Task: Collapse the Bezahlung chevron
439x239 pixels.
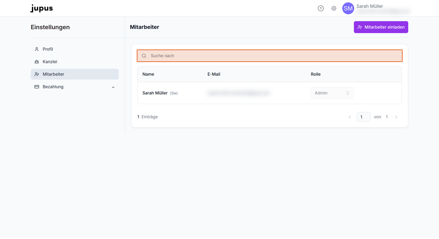Action: [x=113, y=87]
